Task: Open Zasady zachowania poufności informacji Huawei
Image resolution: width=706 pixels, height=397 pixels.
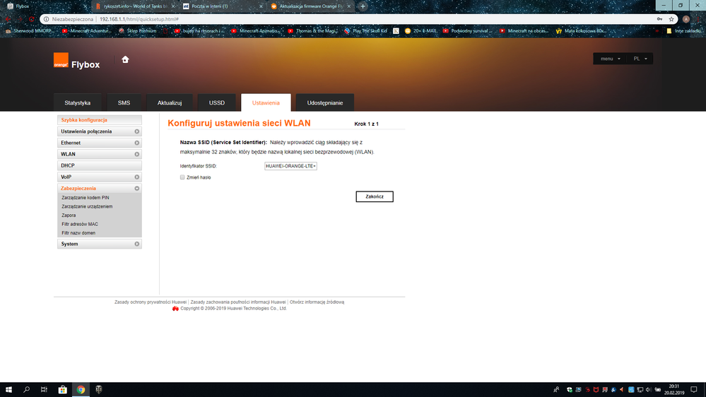Action: 237,302
